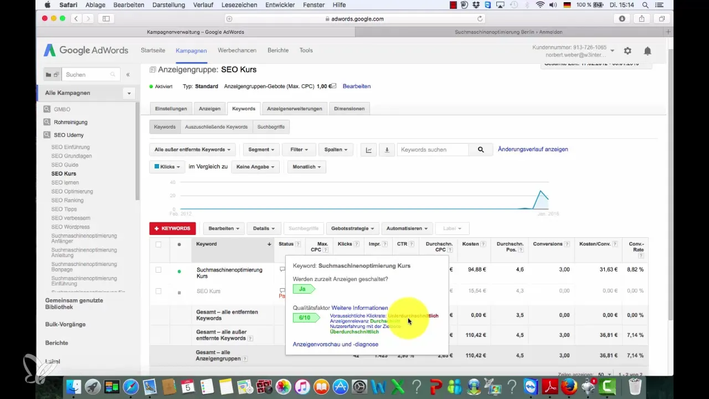Viewport: 709px width, 399px height.
Task: Open Gemeinsam genutzte Bibliothek section
Action: (x=74, y=304)
